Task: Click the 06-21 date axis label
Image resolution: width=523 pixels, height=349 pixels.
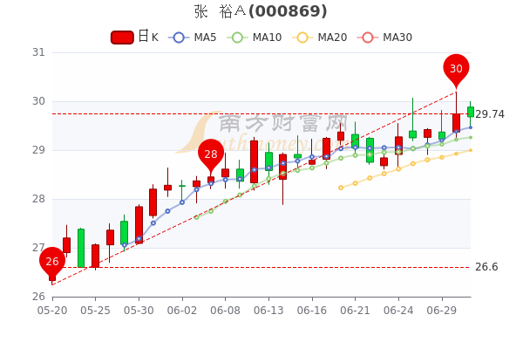Action: pyautogui.click(x=356, y=311)
